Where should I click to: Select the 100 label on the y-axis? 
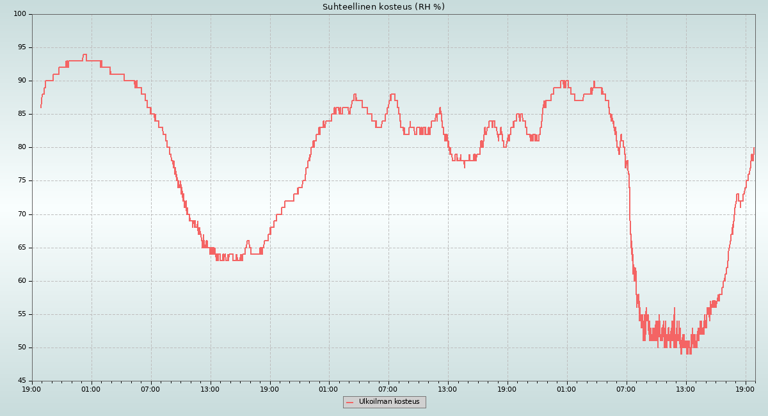tap(20, 14)
